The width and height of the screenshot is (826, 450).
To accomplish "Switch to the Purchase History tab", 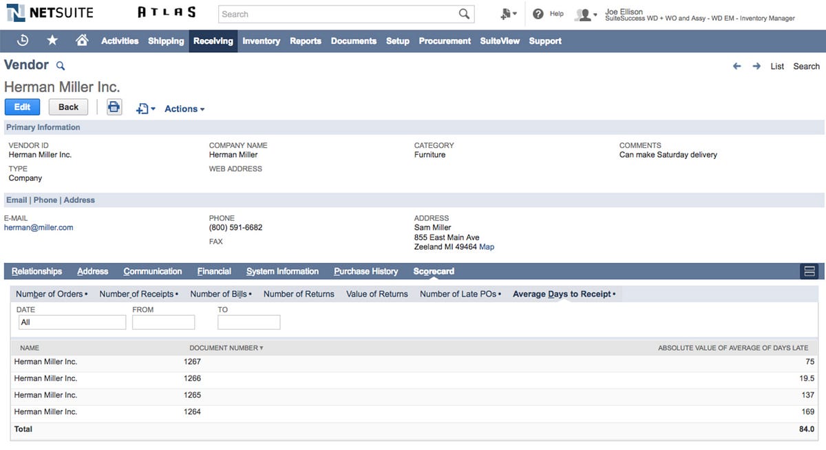I will 366,271.
